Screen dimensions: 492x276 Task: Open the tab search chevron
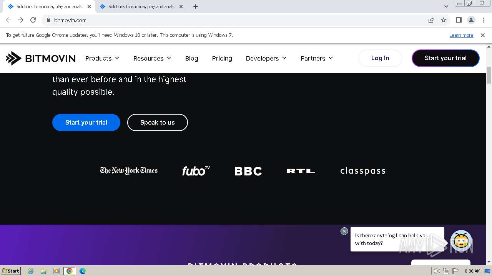coord(446,7)
